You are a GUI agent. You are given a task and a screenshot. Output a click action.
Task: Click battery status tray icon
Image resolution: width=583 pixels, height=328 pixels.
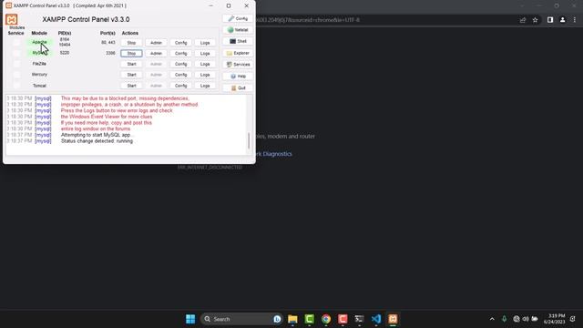pyautogui.click(x=535, y=319)
